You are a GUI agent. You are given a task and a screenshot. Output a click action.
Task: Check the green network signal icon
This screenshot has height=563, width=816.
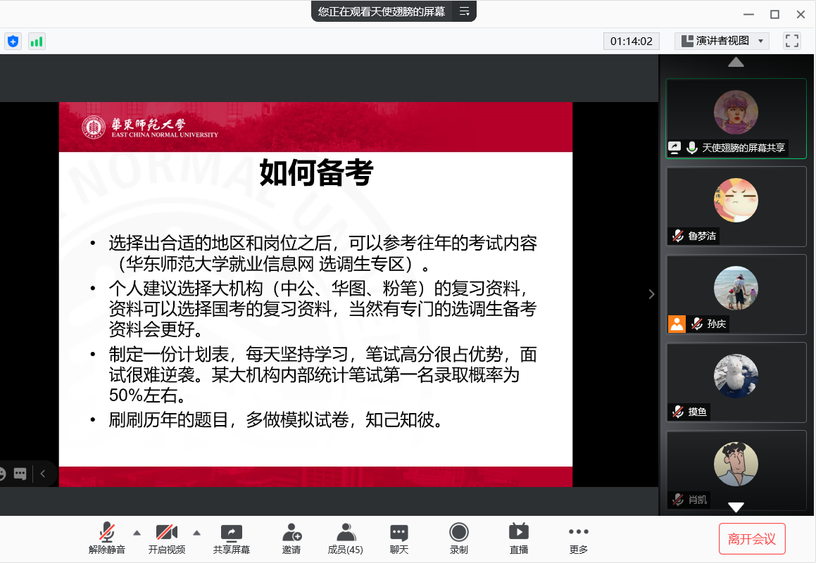[37, 41]
